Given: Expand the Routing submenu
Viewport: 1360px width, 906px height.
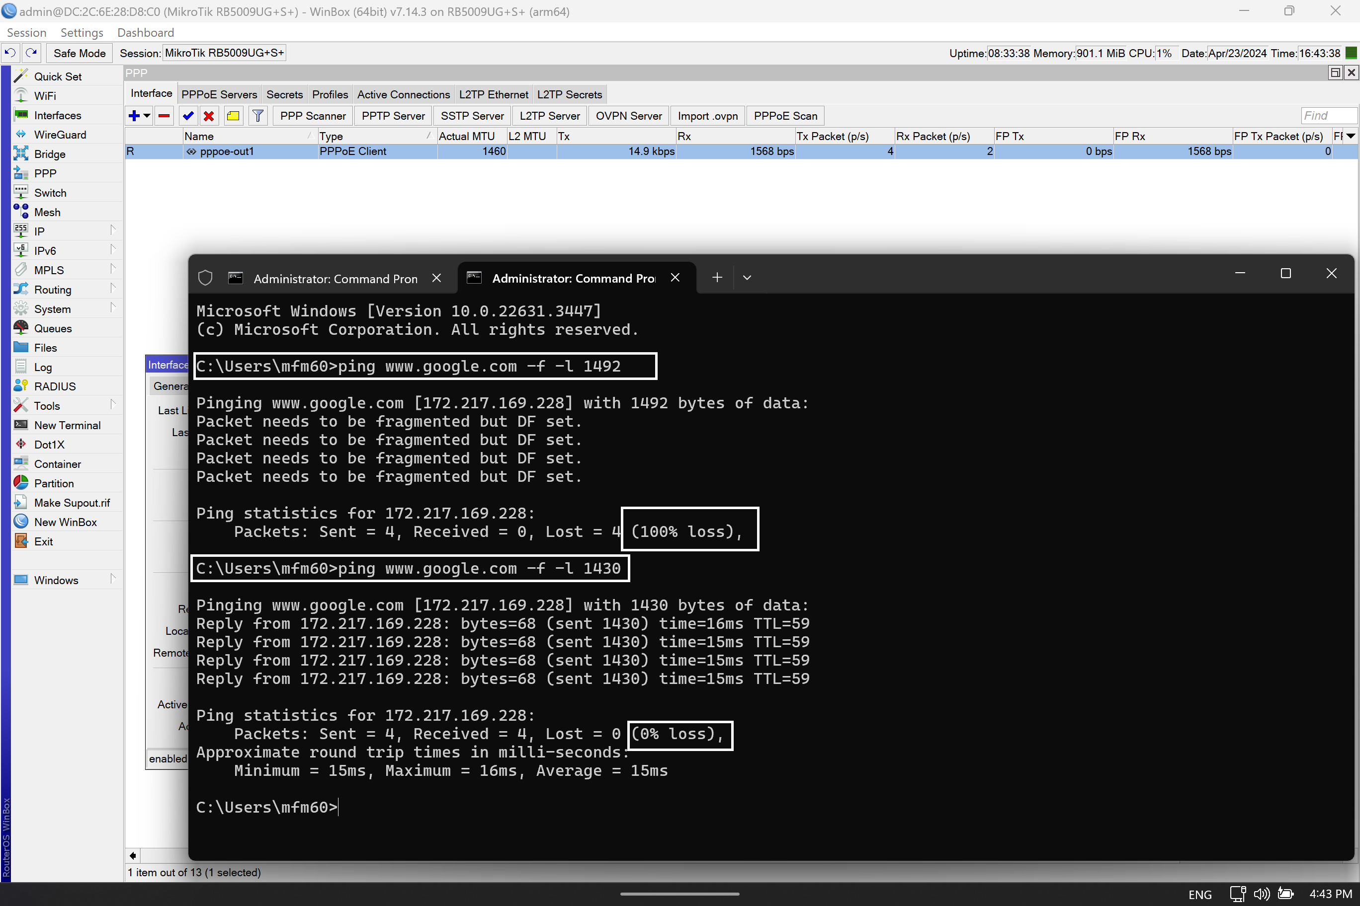Looking at the screenshot, I should 113,289.
